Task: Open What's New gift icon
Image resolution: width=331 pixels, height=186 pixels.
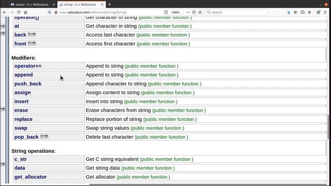Action: pos(319,12)
